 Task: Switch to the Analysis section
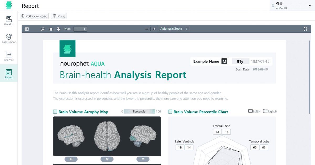click(9, 56)
